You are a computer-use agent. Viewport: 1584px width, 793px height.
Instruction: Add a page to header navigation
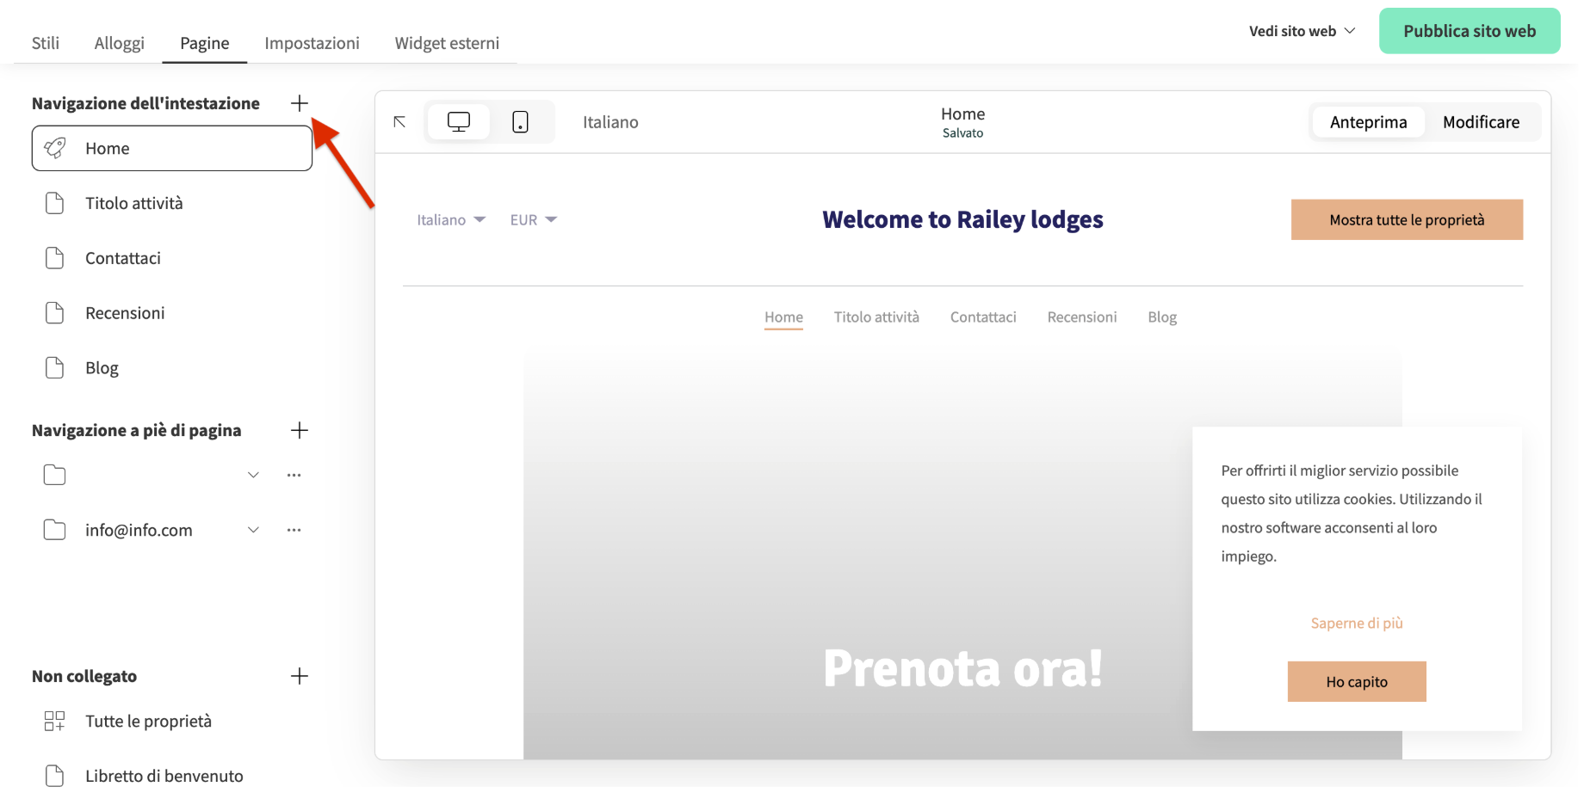[x=299, y=102]
